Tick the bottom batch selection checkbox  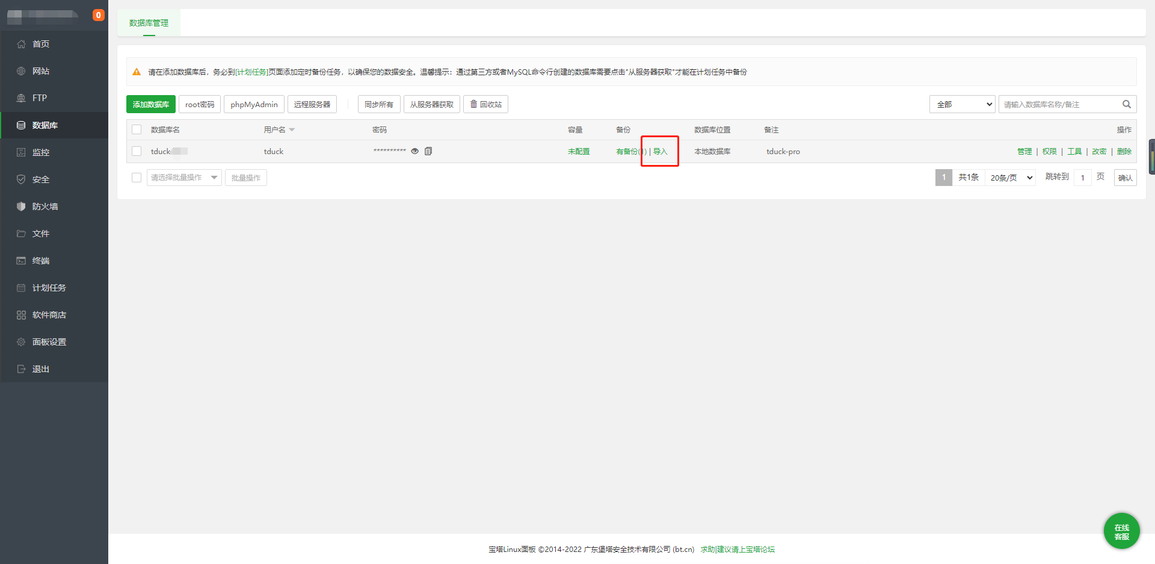click(137, 178)
